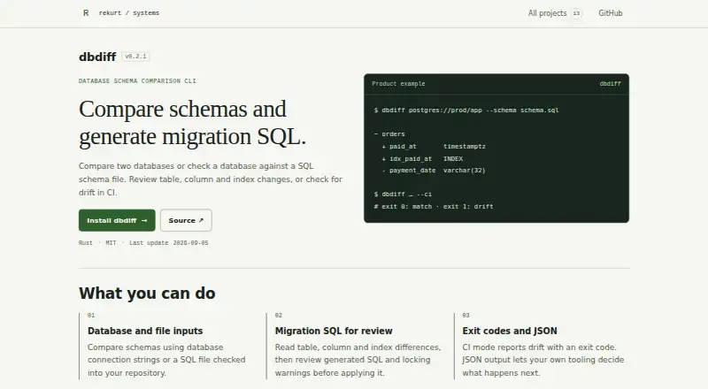Viewport: 708px width, 389px height.
Task: Click the dbdiff label at the terminal's top right
Action: click(x=610, y=84)
